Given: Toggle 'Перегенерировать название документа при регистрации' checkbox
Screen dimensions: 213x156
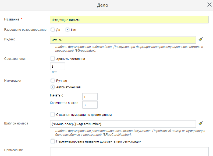Looking at the screenshot, I should point(53,141).
